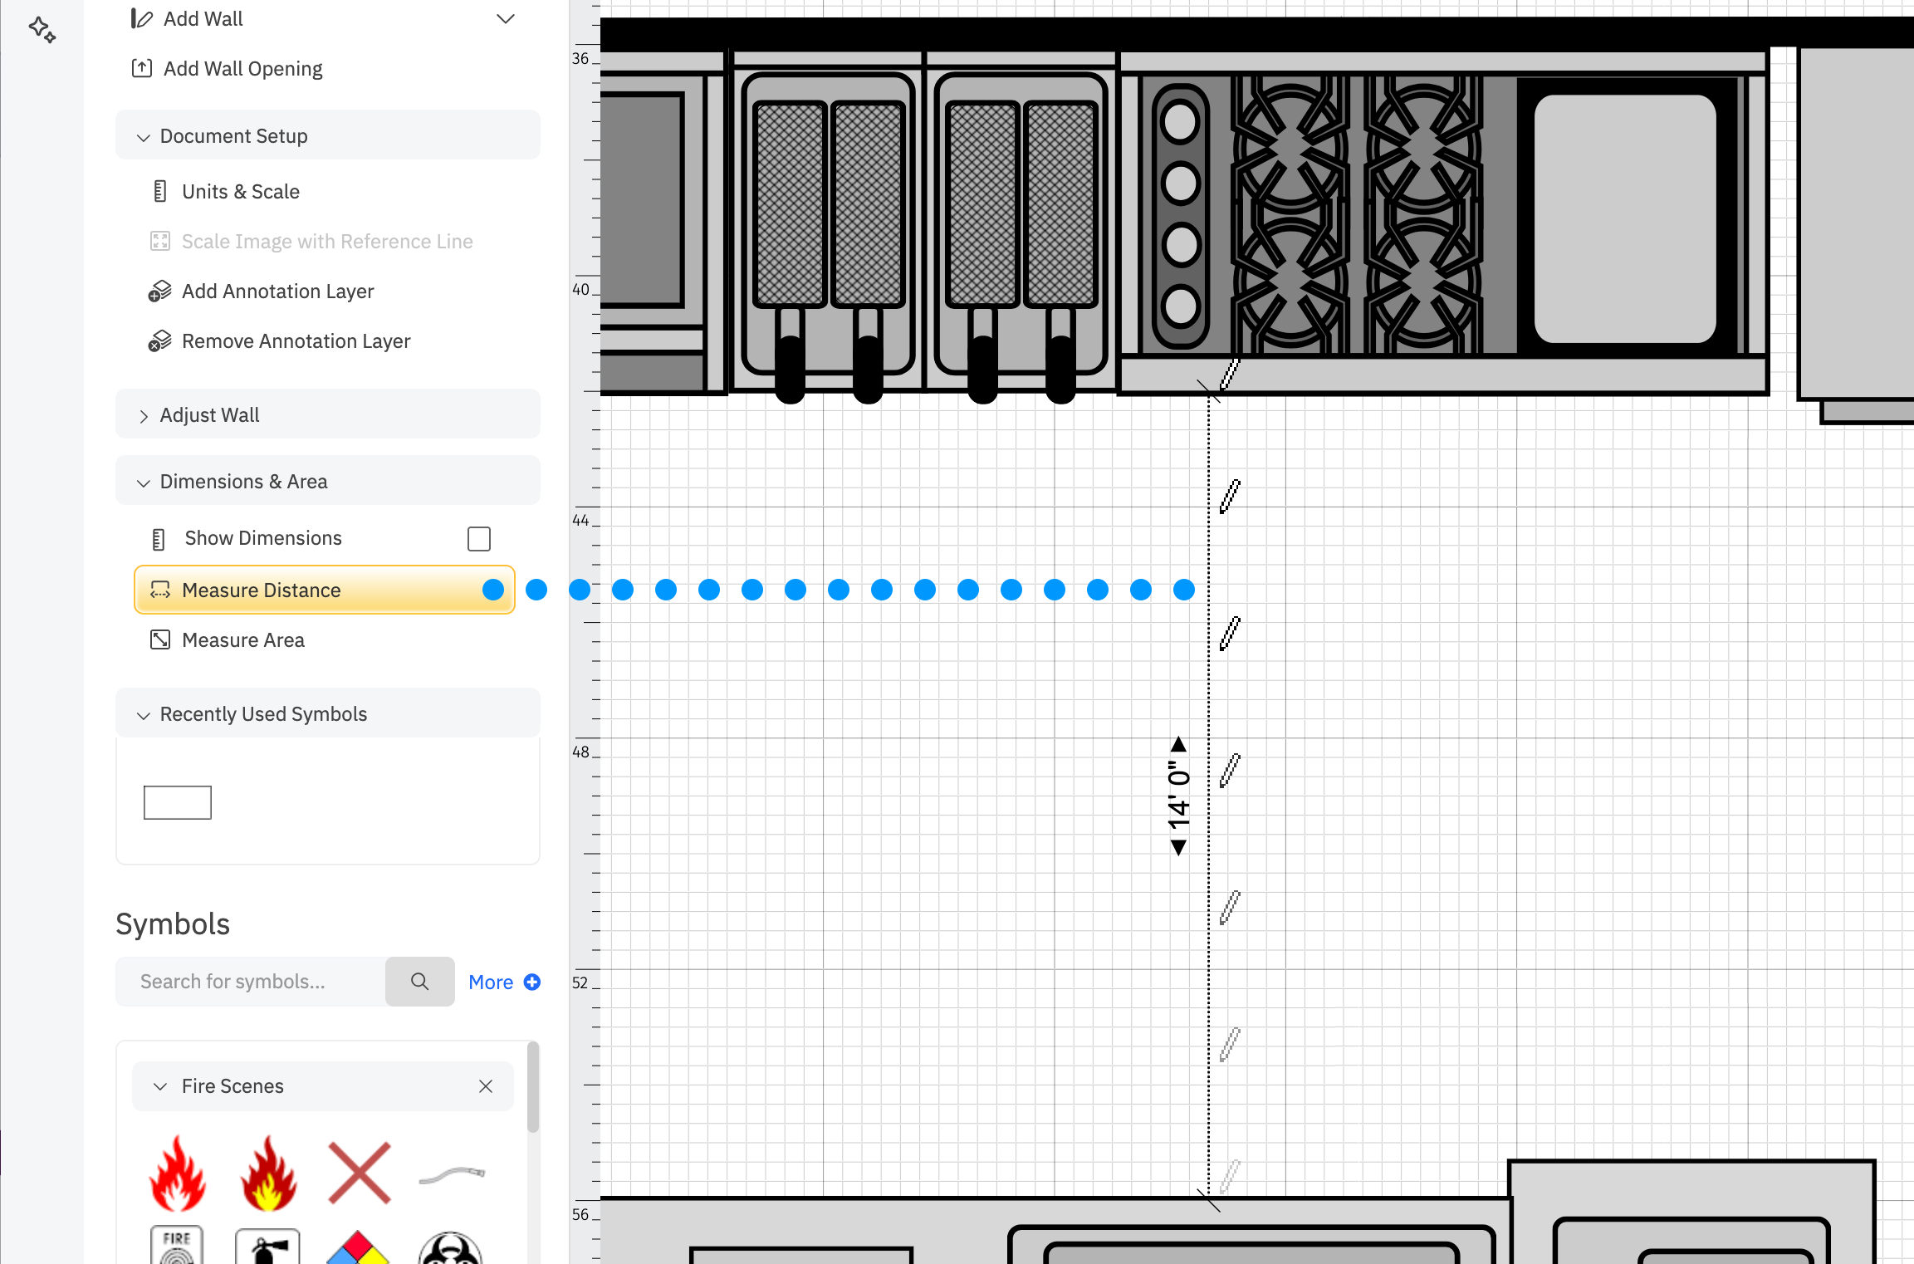Click the AI sparkle icon in sidebar
Screen dimensions: 1914x1264
42,30
